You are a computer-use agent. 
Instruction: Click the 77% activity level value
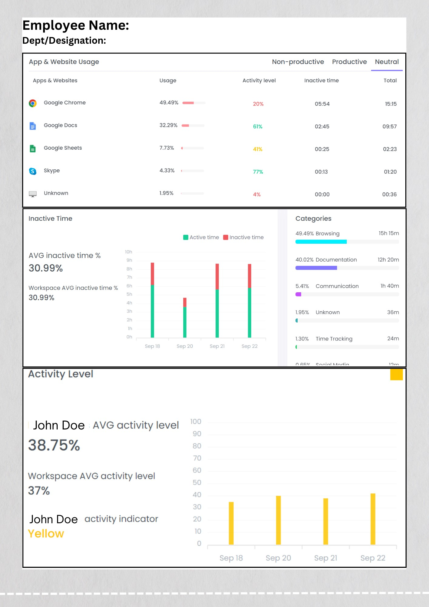tap(258, 172)
